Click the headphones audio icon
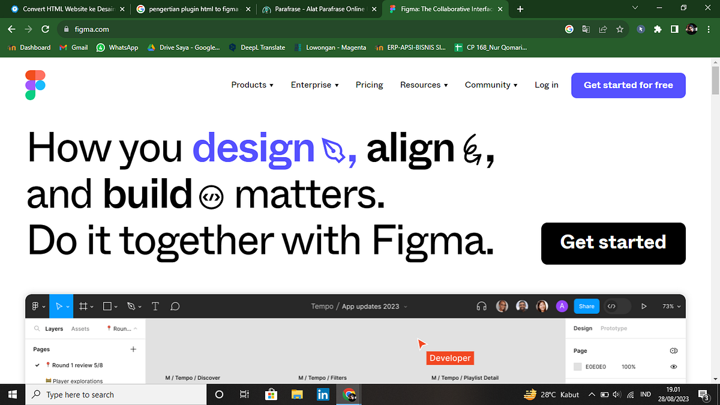720x405 pixels. (481, 306)
